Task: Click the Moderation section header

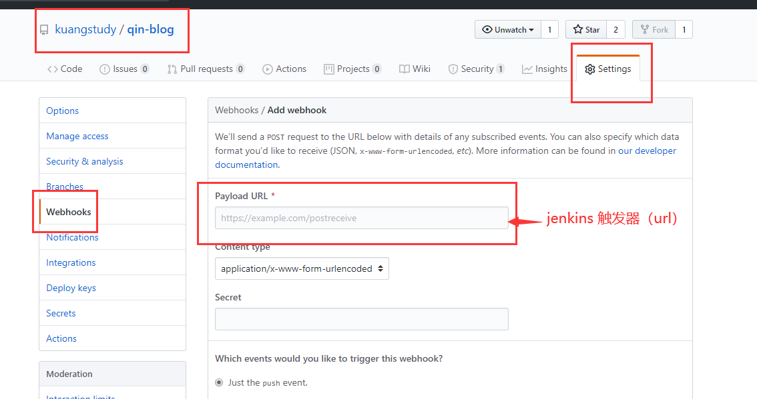Action: 113,374
